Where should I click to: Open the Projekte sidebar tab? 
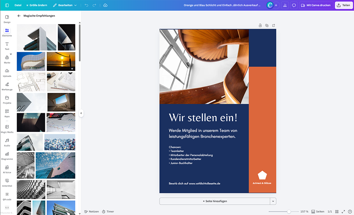coord(7,100)
